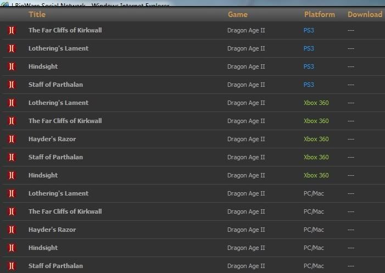Click the Dragon Age icon beside Xbox 360 Hayder's Razor
385x273 pixels.
pos(12,139)
